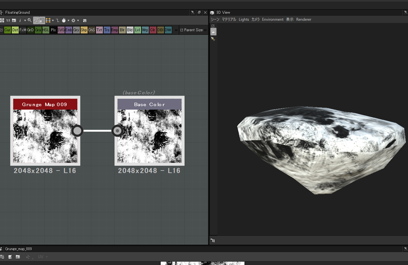
Task: Select the Grunge Map 009 node
Action: 45,130
